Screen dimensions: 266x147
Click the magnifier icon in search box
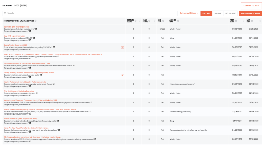5,13
